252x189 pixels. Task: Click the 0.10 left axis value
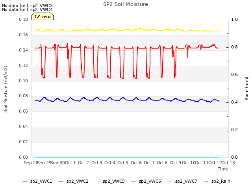coord(24,81)
